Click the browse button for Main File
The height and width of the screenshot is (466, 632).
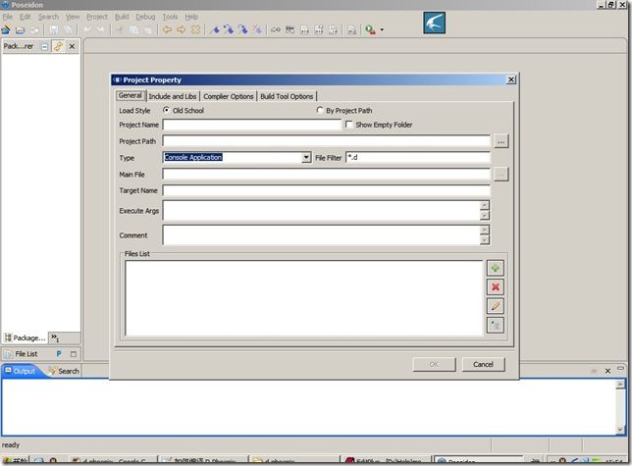(500, 174)
